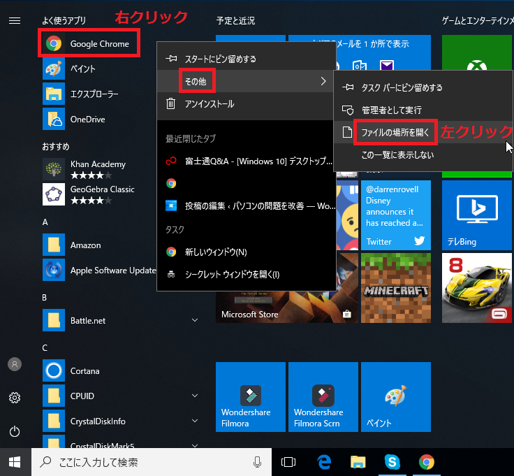Open the Twitter live tile
The height and width of the screenshot is (476, 514).
[396, 215]
